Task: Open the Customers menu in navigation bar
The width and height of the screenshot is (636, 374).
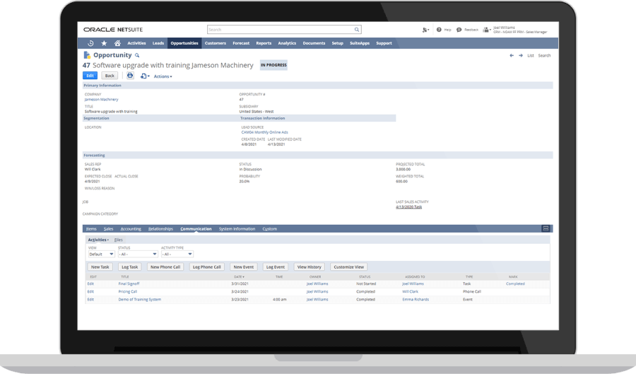Action: coord(214,43)
